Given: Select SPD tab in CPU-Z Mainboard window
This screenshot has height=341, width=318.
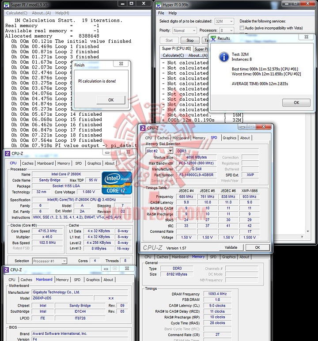Looking at the screenshot, I should click(77, 280).
